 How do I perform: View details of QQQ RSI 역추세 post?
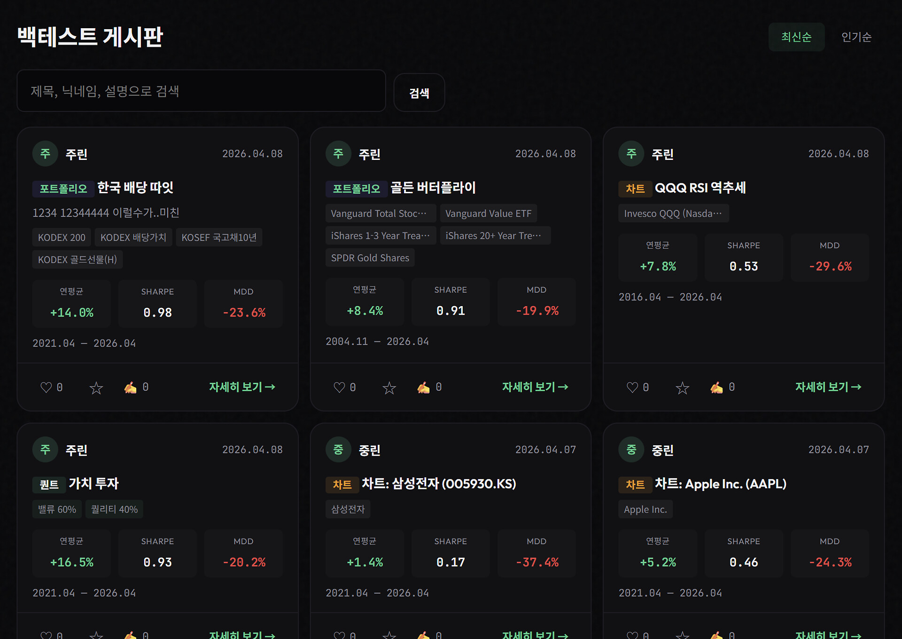828,387
